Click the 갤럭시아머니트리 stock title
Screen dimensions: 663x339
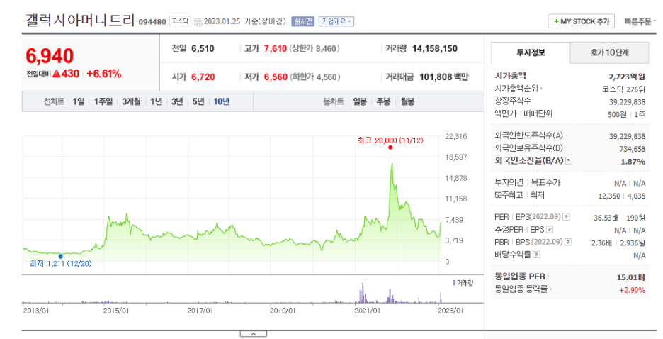point(80,20)
